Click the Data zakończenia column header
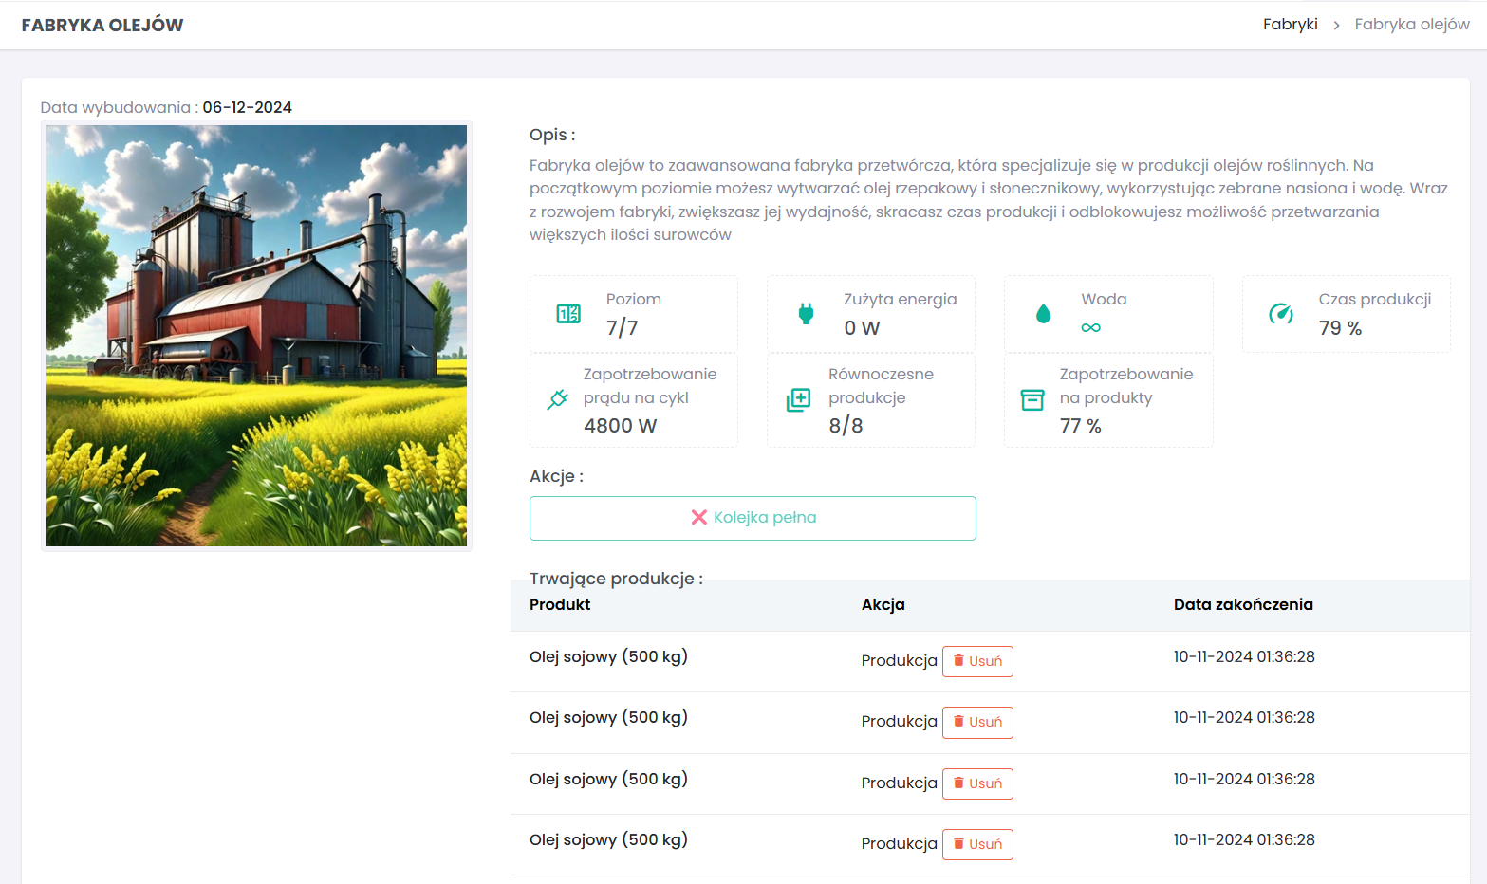The width and height of the screenshot is (1487, 884). click(x=1243, y=605)
